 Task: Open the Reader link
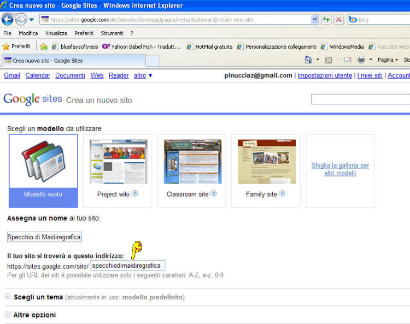pyautogui.click(x=119, y=75)
